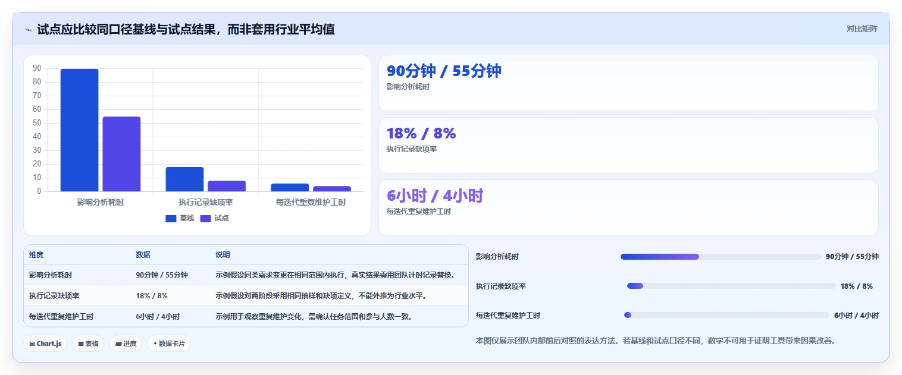
Task: Click the 基线 bar for 执行记录缺项率
Action: click(184, 179)
